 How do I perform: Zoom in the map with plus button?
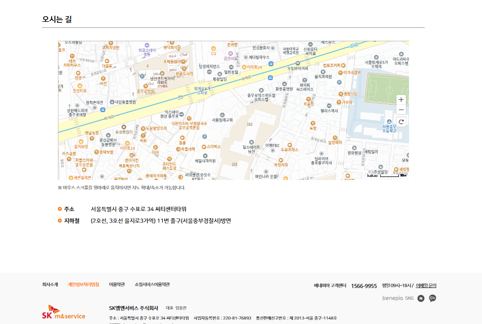pos(401,99)
